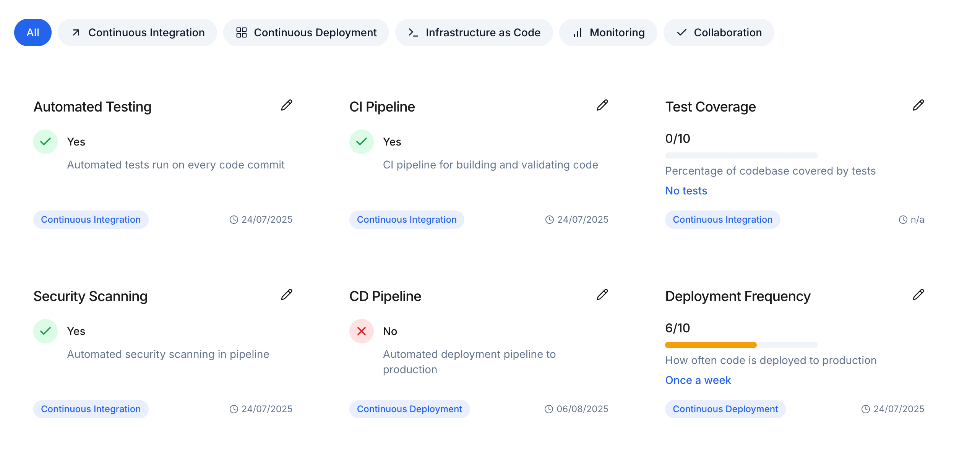
Task: Click the clock icon next to 06/08/2025
Action: pos(549,409)
